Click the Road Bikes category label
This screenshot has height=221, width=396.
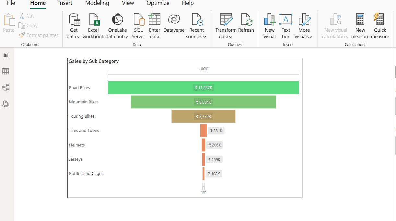coord(79,87)
